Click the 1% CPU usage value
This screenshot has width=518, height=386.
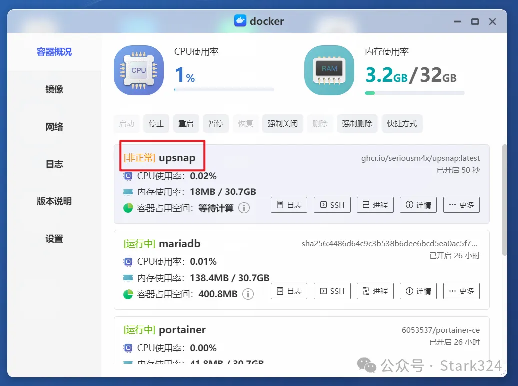pos(185,75)
